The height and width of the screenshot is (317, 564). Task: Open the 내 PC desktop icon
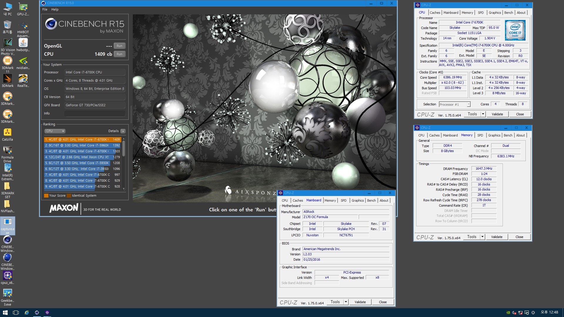pos(7,9)
